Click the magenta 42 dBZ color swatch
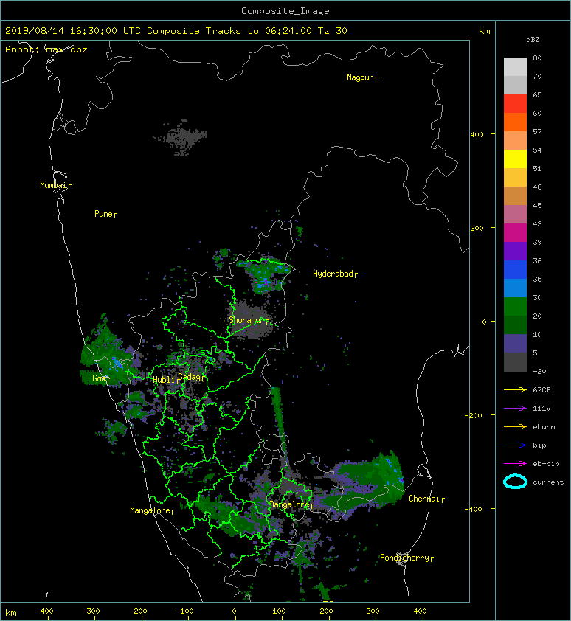 515,232
